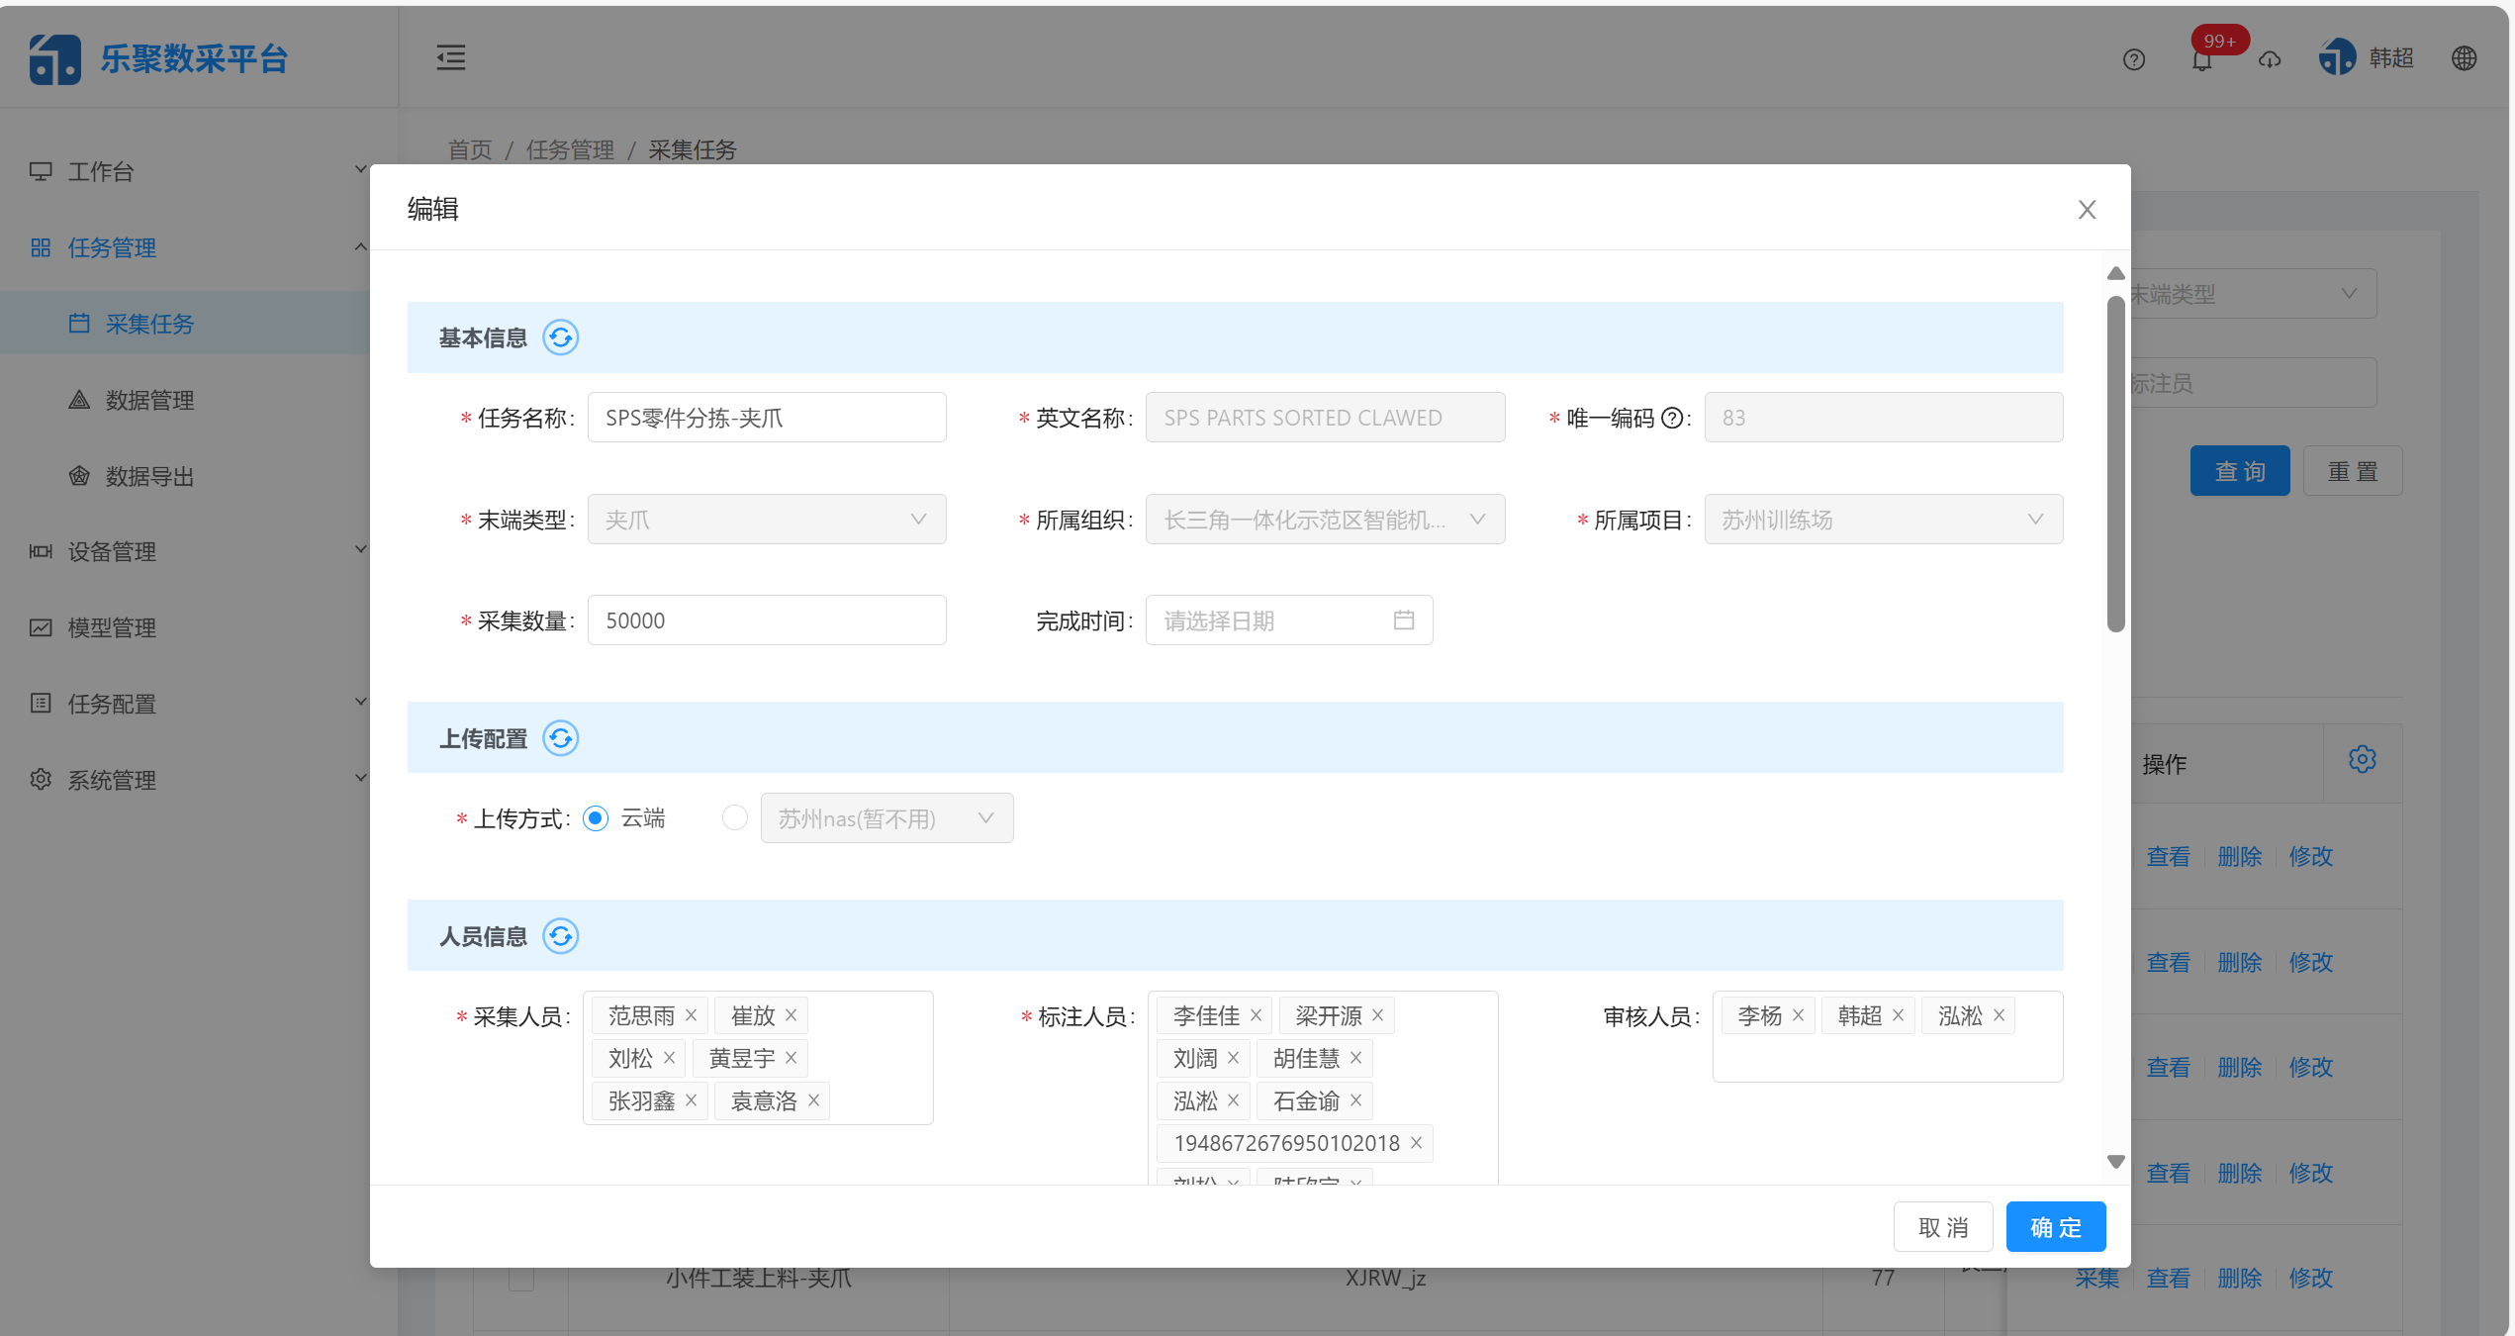Click the gear icon above the 操作 column

pos(2363,758)
